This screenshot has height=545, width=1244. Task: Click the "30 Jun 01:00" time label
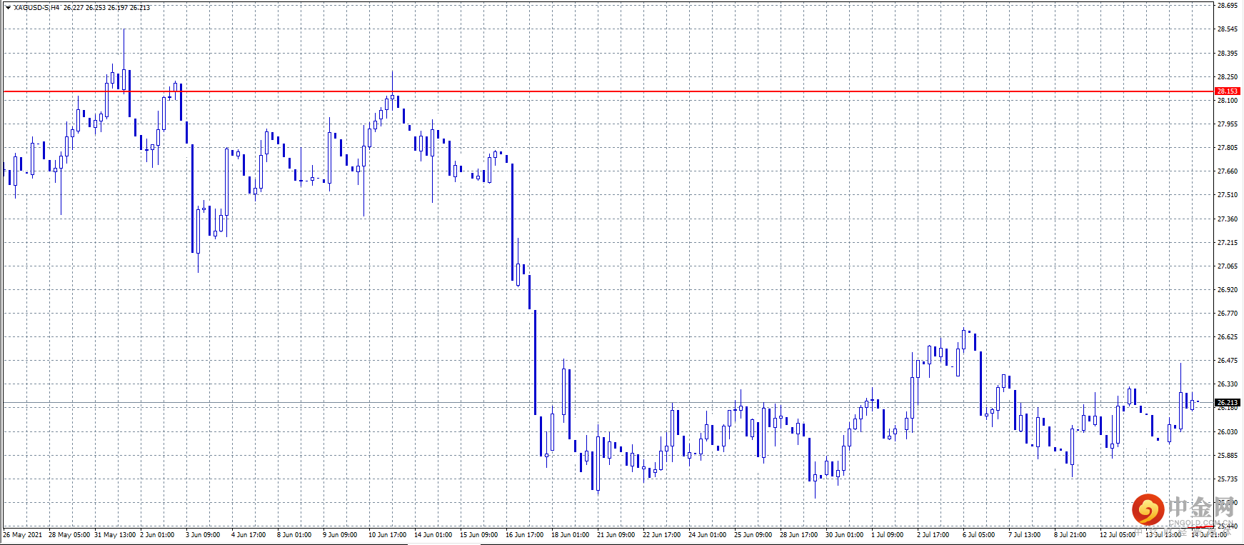pos(845,535)
